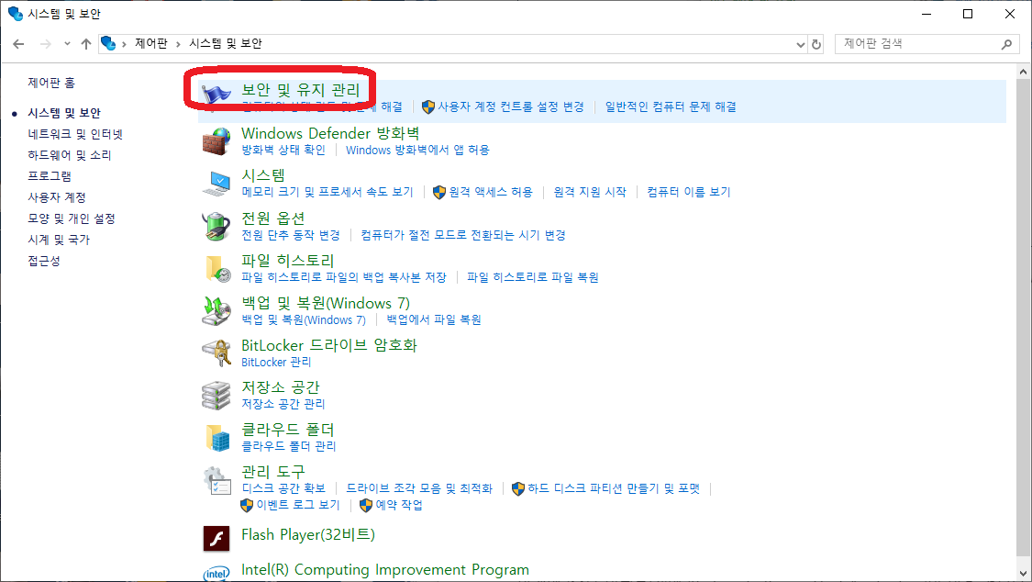1032x582 pixels.
Task: Go back with the left arrow
Action: point(18,44)
